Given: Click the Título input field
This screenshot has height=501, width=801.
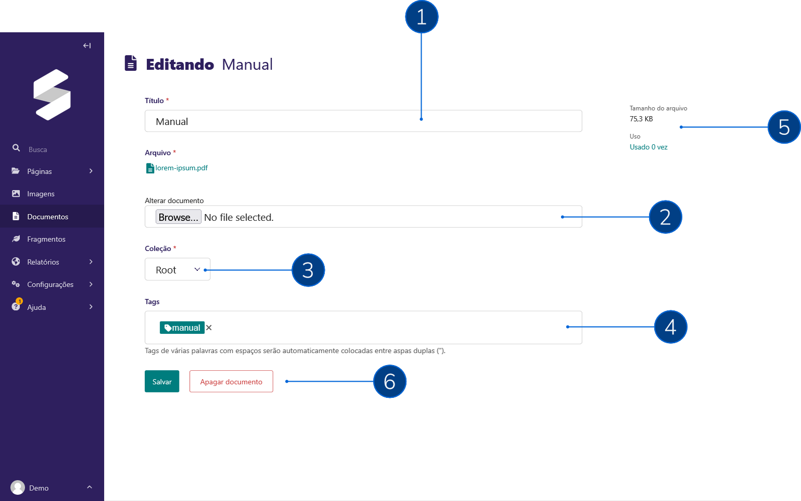Looking at the screenshot, I should (x=363, y=121).
